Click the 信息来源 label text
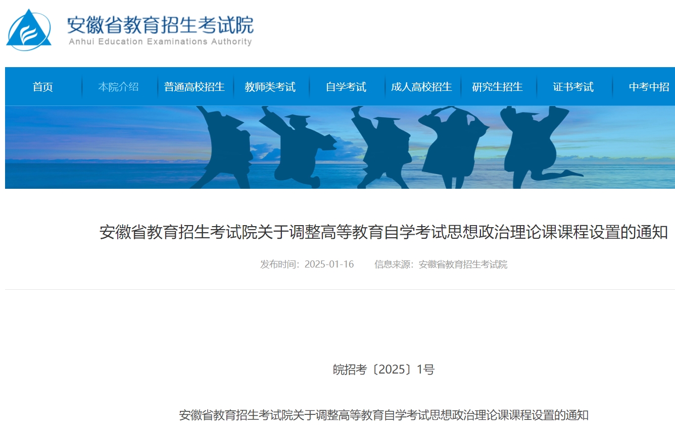 coord(392,264)
